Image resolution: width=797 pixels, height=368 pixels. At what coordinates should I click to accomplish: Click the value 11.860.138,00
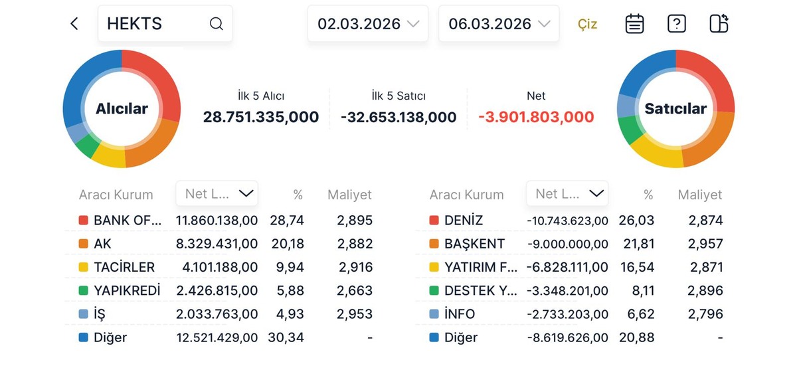pyautogui.click(x=217, y=221)
